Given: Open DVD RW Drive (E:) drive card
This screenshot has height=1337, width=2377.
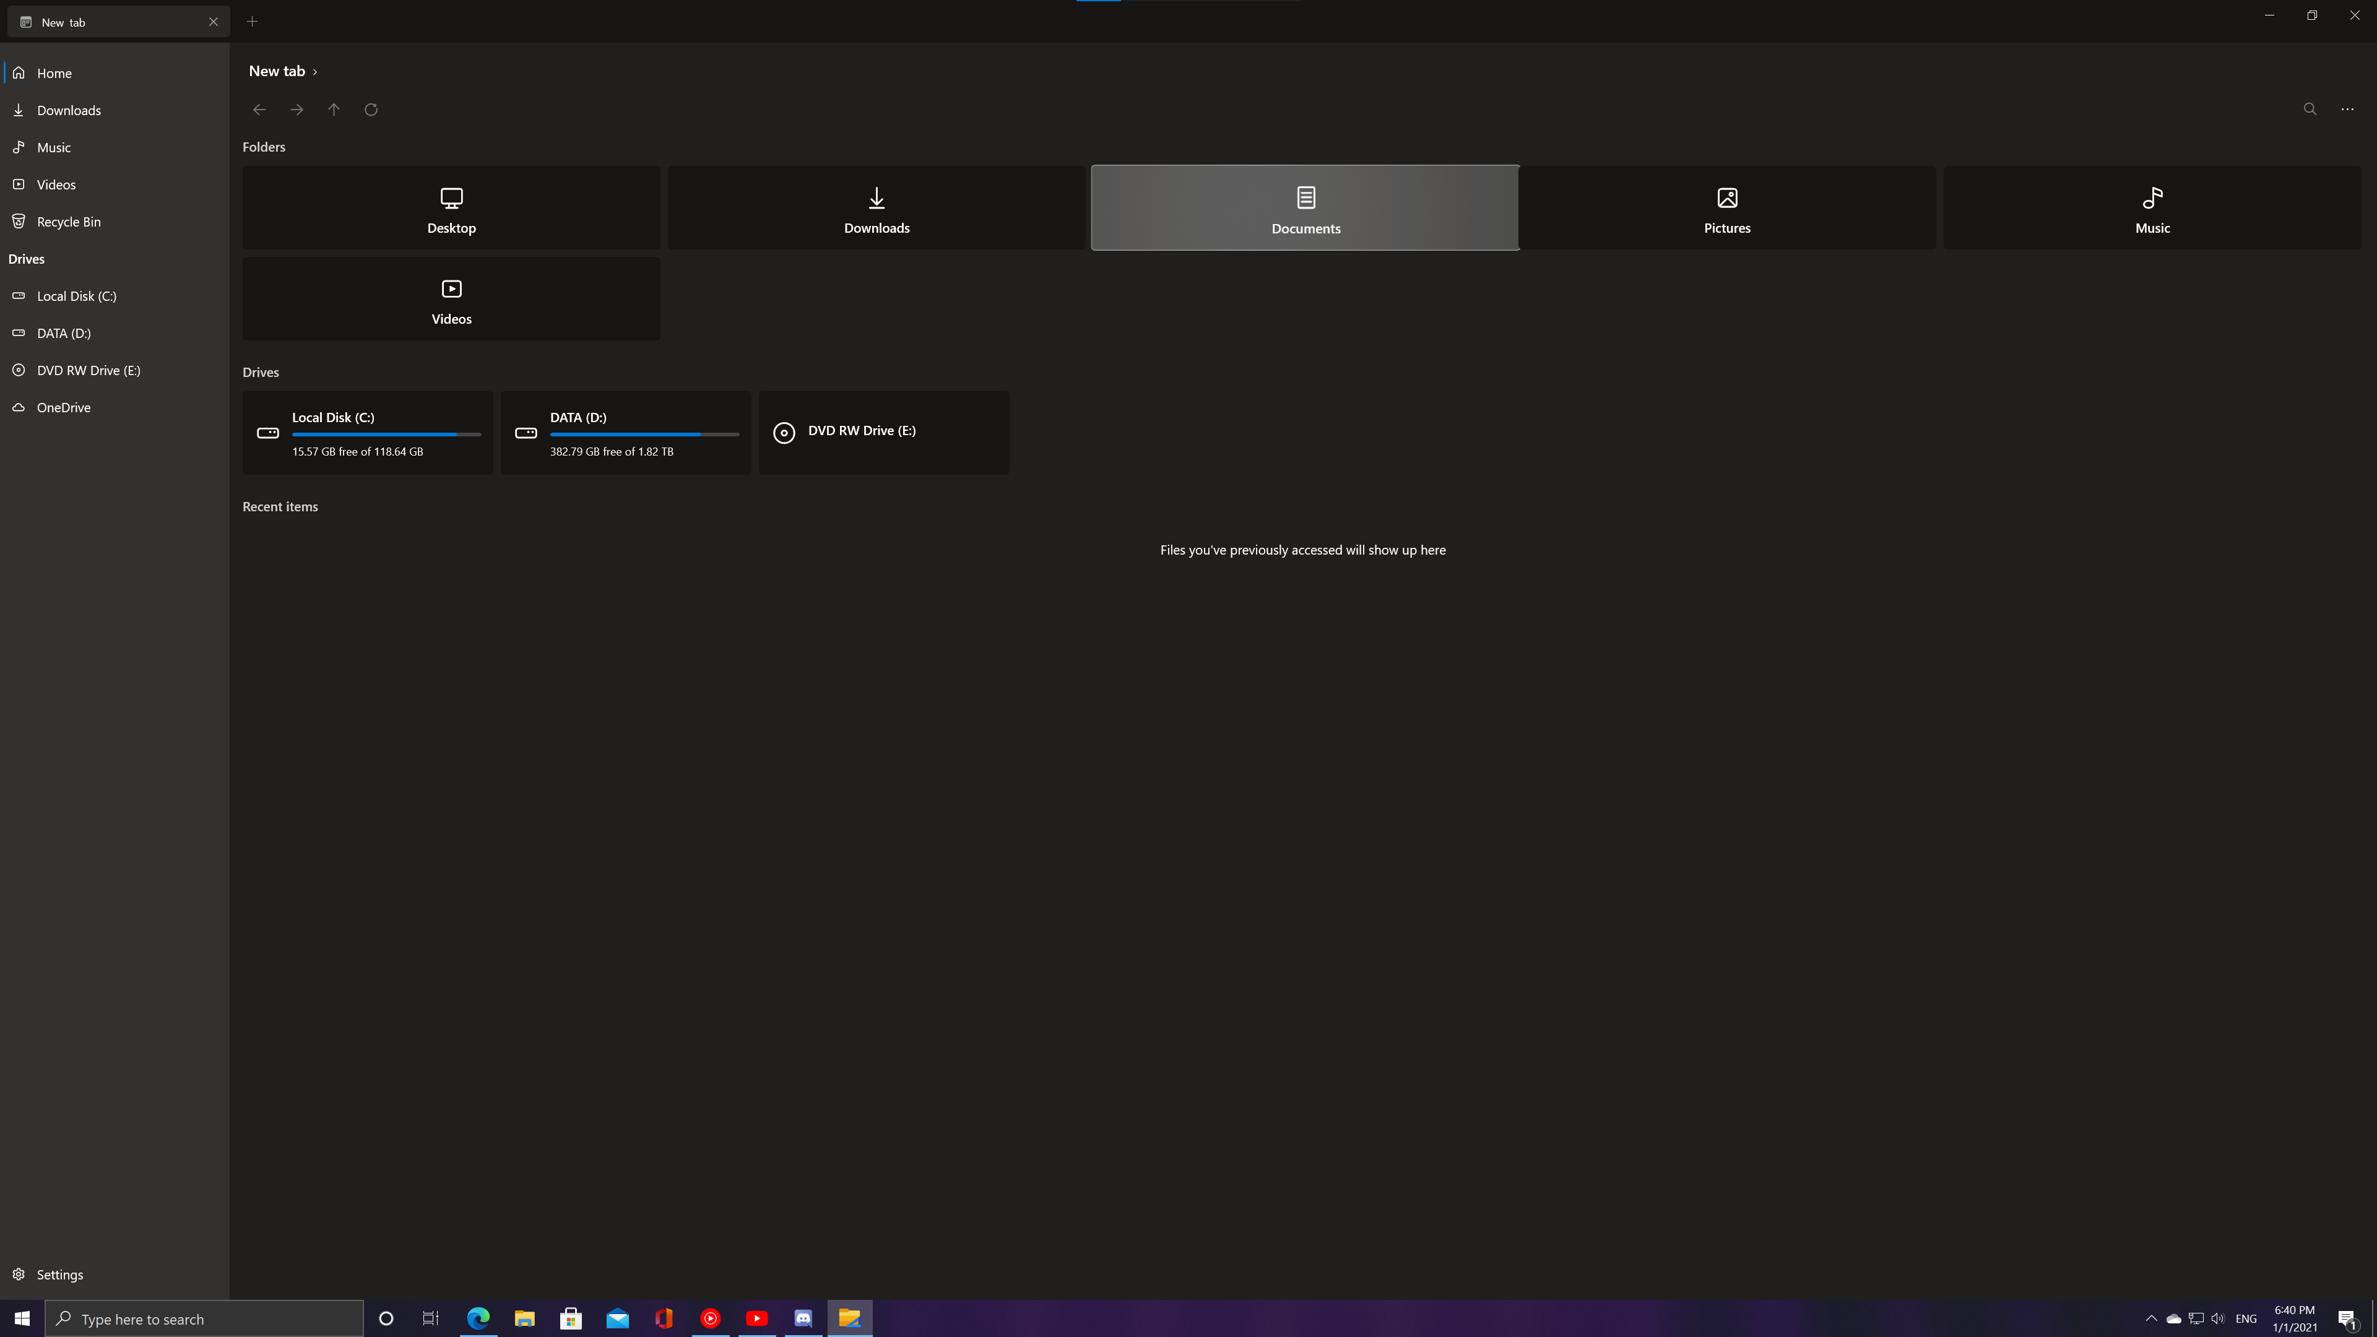Looking at the screenshot, I should 883,433.
